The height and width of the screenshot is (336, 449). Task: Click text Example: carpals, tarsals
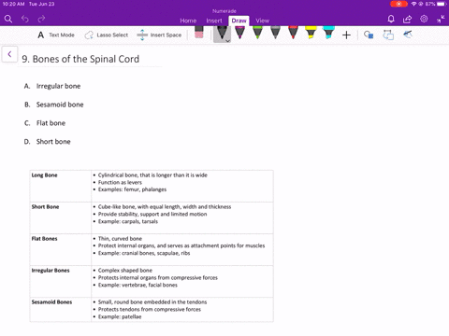(128, 221)
